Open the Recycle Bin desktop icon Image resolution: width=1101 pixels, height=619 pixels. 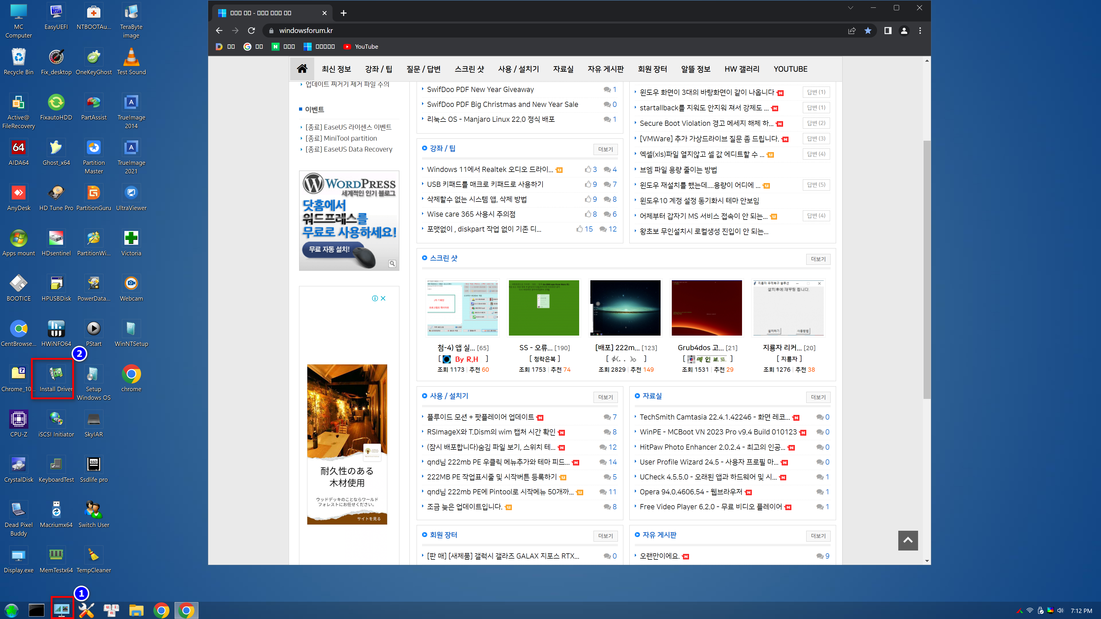[x=18, y=62]
